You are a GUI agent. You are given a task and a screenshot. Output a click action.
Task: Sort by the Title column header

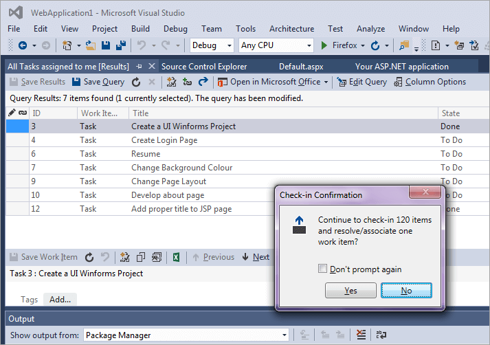click(x=283, y=113)
